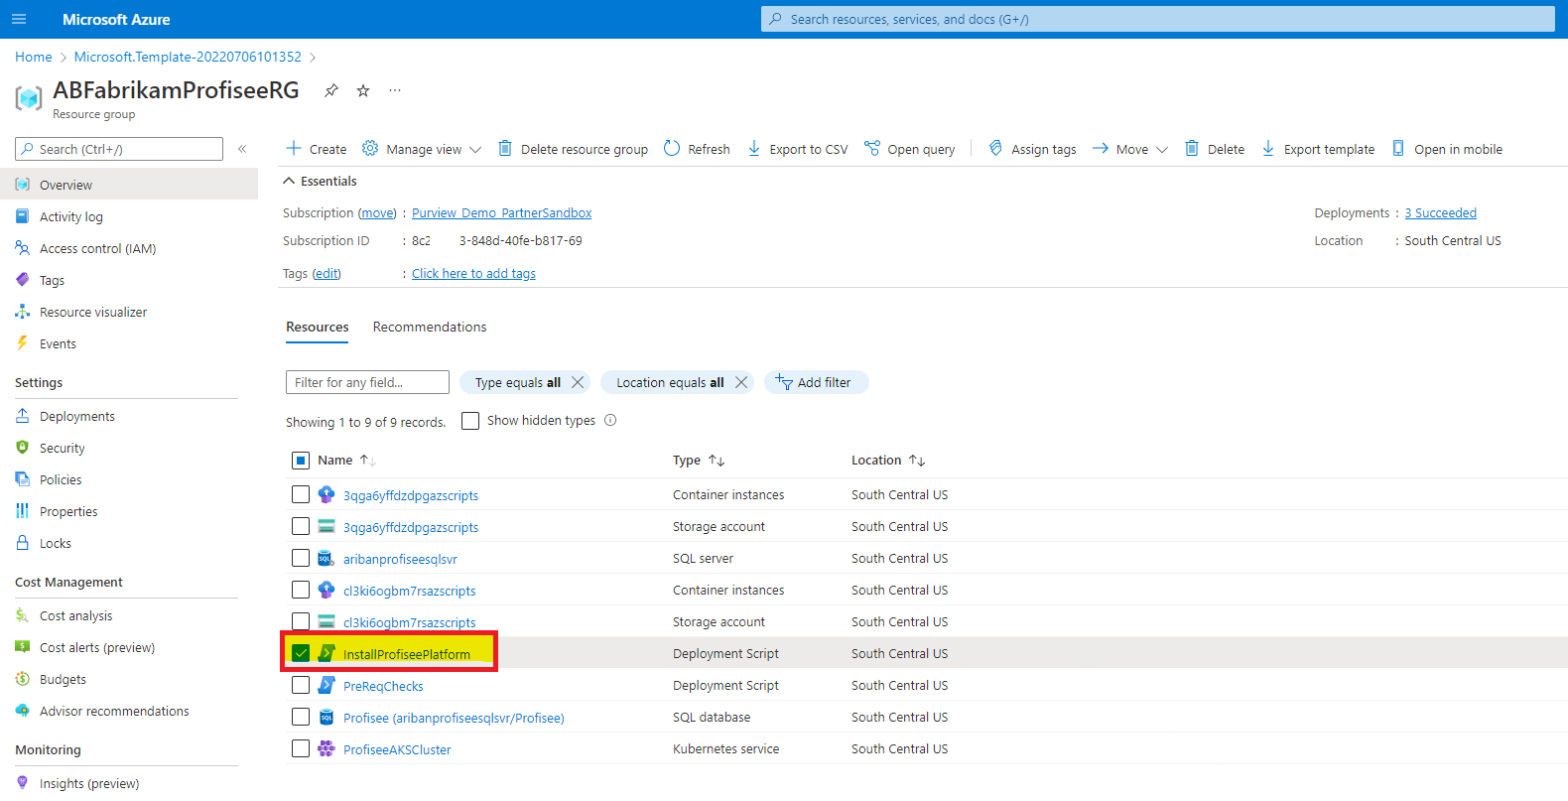The image size is (1568, 801).
Task: Click the Cost analysis icon
Action: [22, 615]
